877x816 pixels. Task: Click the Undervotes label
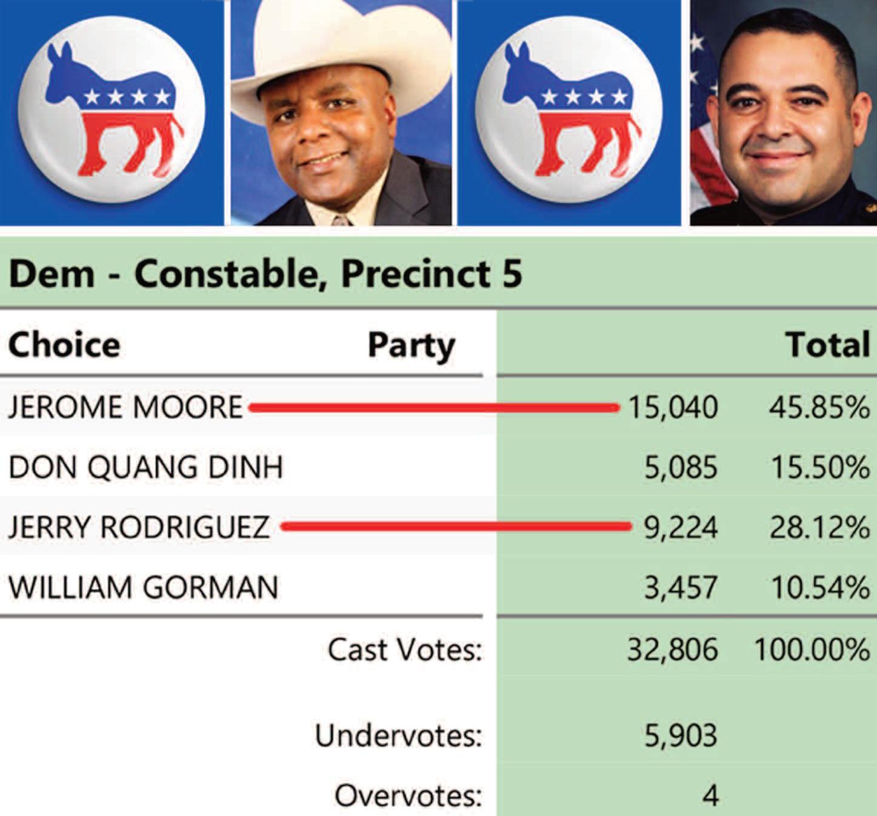pos(399,735)
